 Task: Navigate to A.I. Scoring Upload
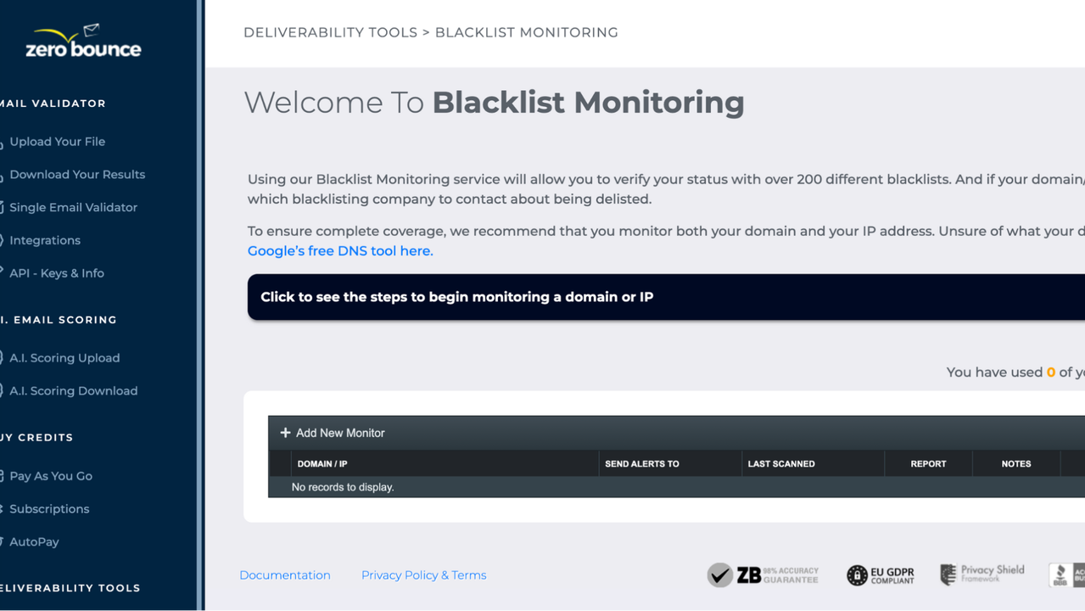point(64,358)
